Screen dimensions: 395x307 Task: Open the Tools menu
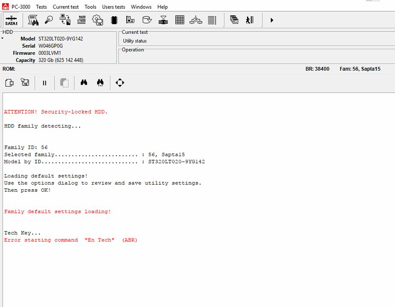pos(90,7)
